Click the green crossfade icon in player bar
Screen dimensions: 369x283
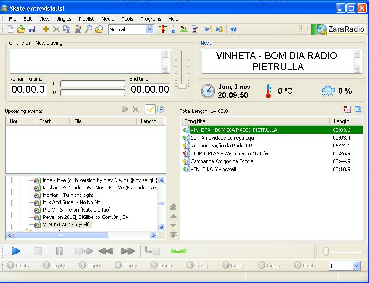point(178,251)
